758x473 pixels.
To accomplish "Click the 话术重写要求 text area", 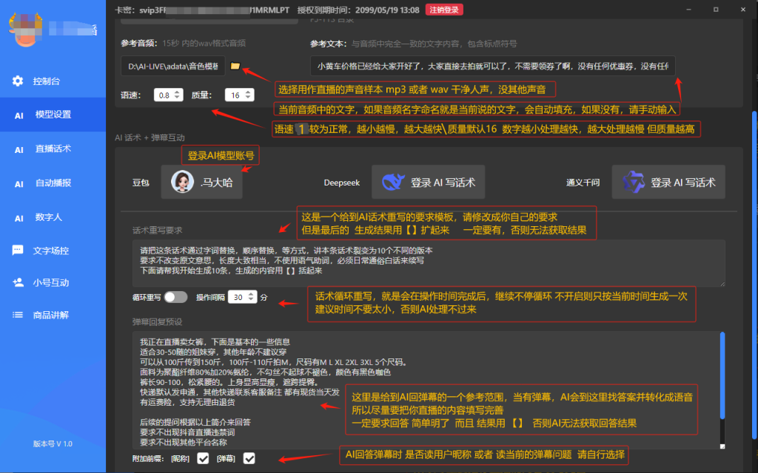I will (x=429, y=263).
